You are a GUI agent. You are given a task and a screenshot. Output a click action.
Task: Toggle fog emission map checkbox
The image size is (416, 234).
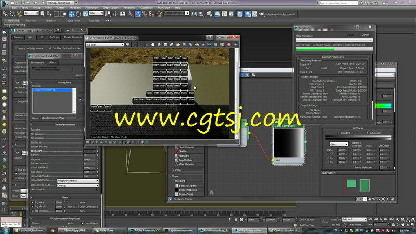(x=33, y=211)
